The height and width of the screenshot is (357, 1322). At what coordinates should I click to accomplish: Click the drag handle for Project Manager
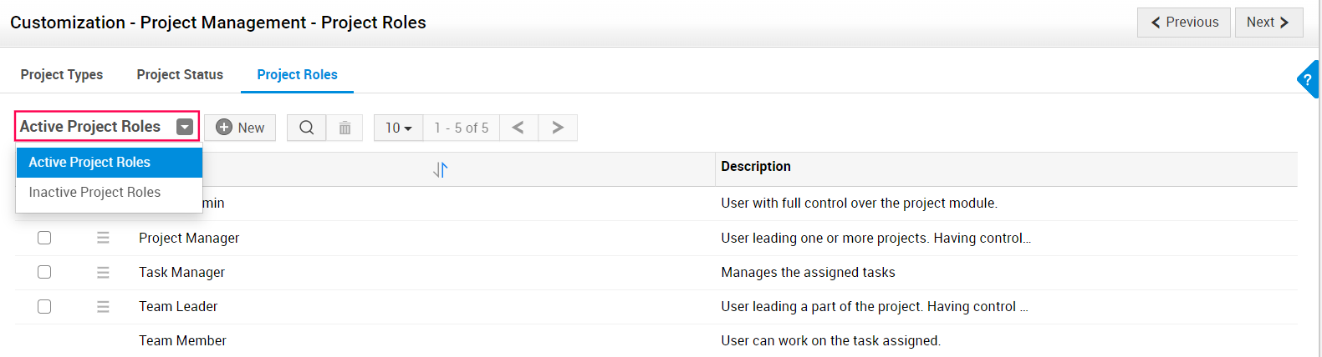click(103, 238)
